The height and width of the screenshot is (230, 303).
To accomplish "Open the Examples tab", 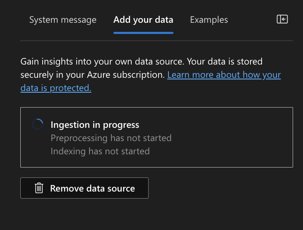I will coord(209,20).
